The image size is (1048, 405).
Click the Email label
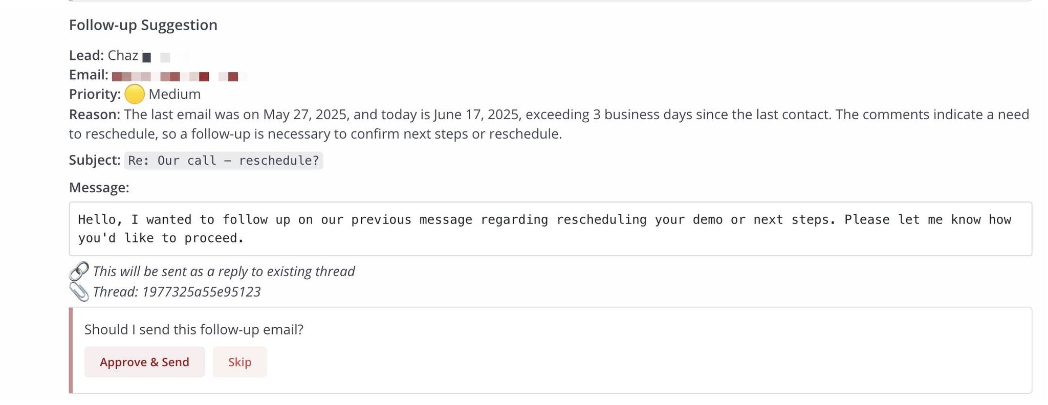(x=89, y=75)
